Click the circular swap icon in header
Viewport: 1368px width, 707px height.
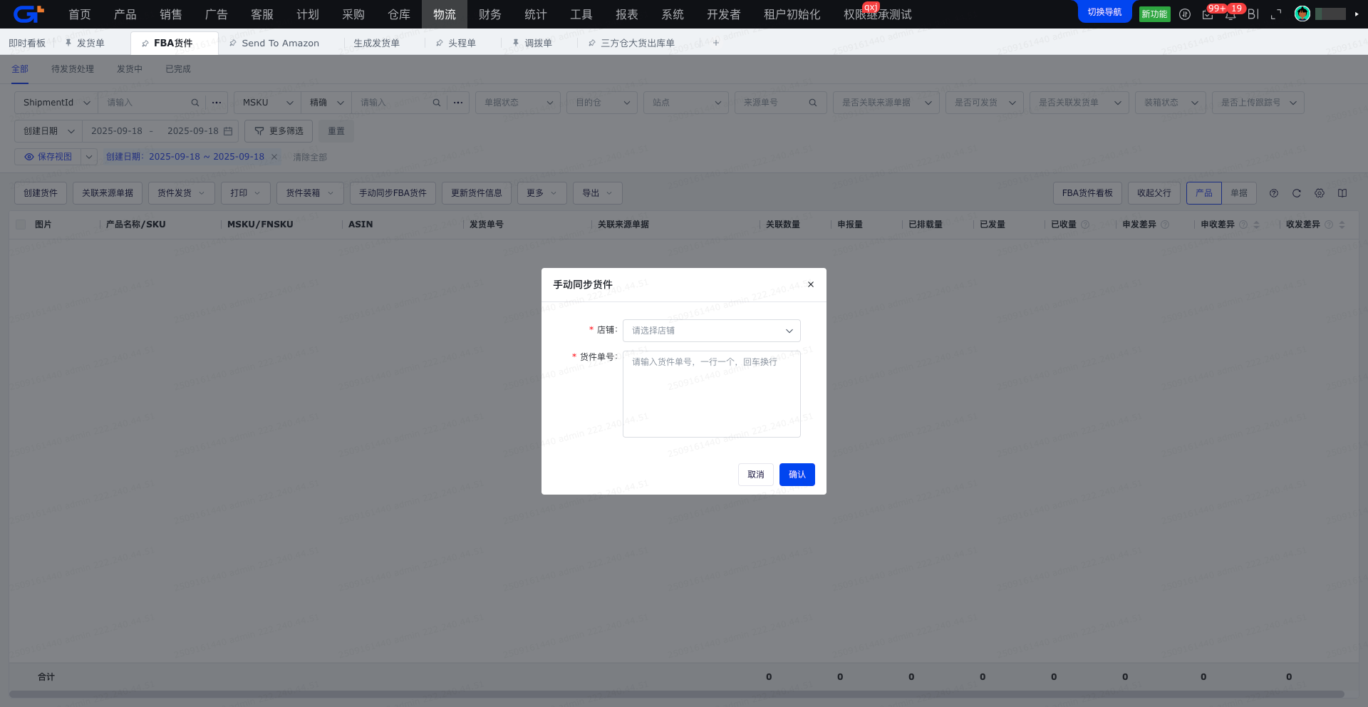pos(1185,14)
